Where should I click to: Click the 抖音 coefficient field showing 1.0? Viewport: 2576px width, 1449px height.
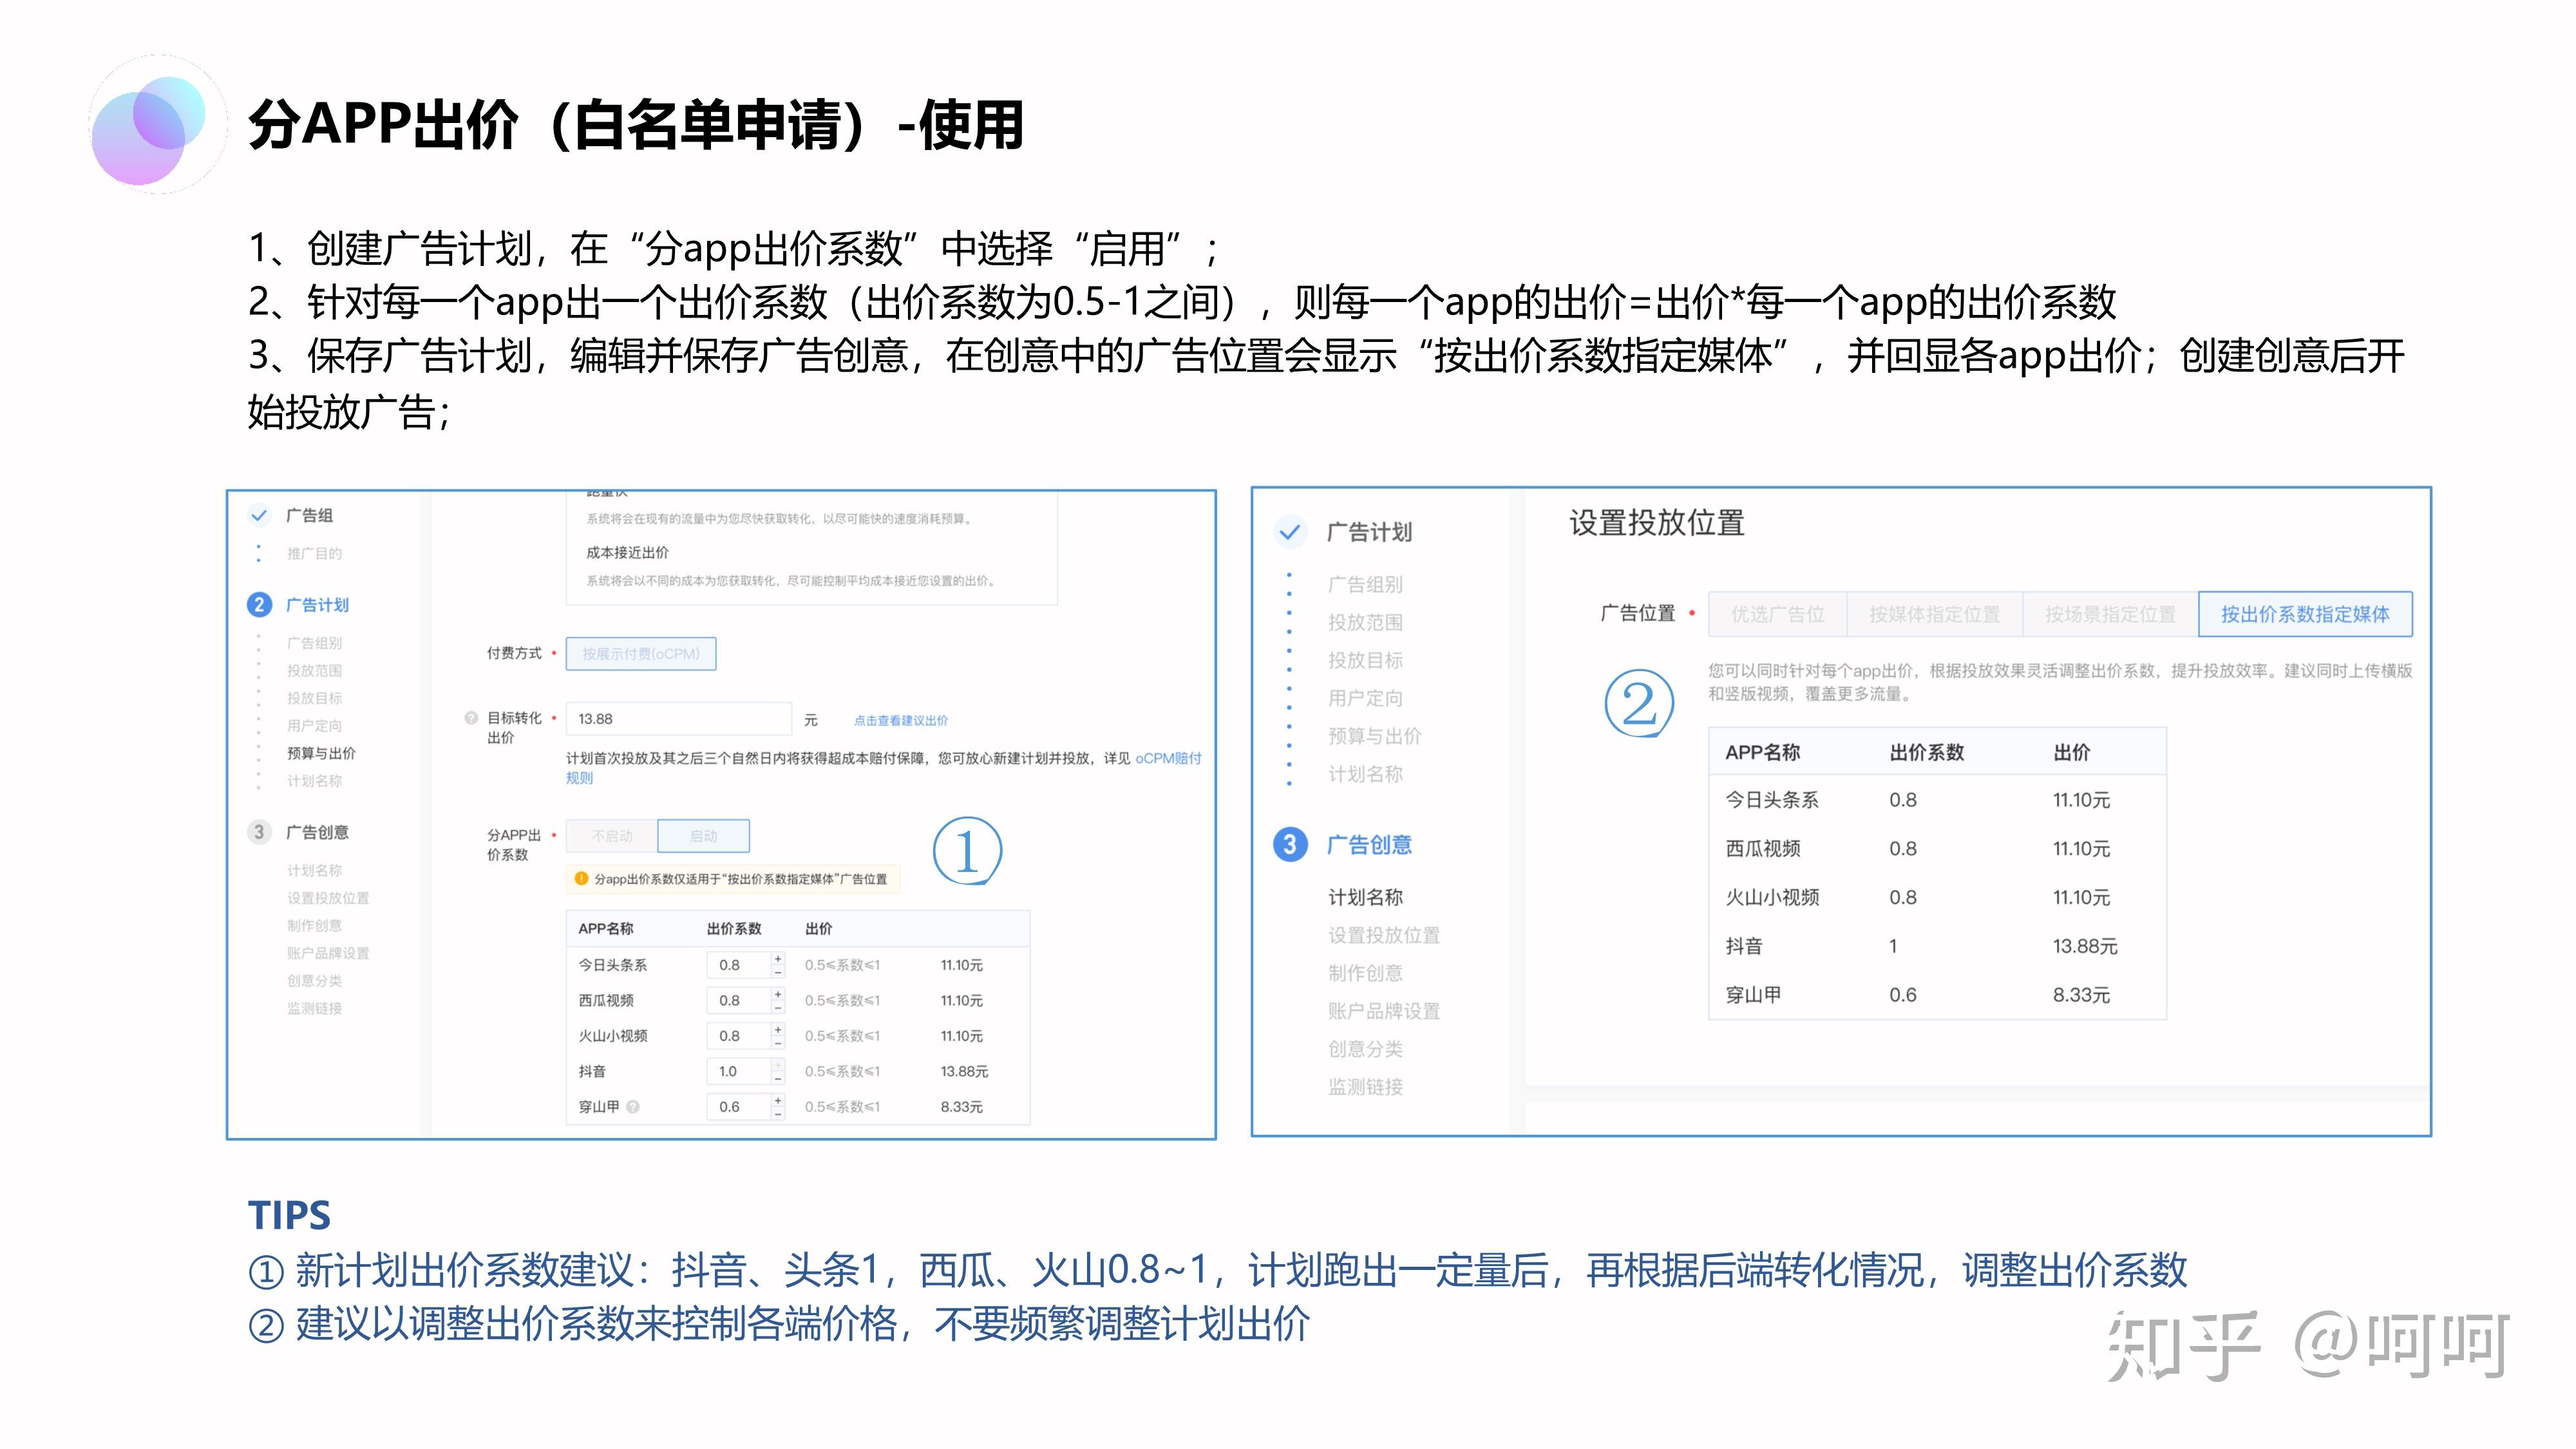[x=739, y=1071]
